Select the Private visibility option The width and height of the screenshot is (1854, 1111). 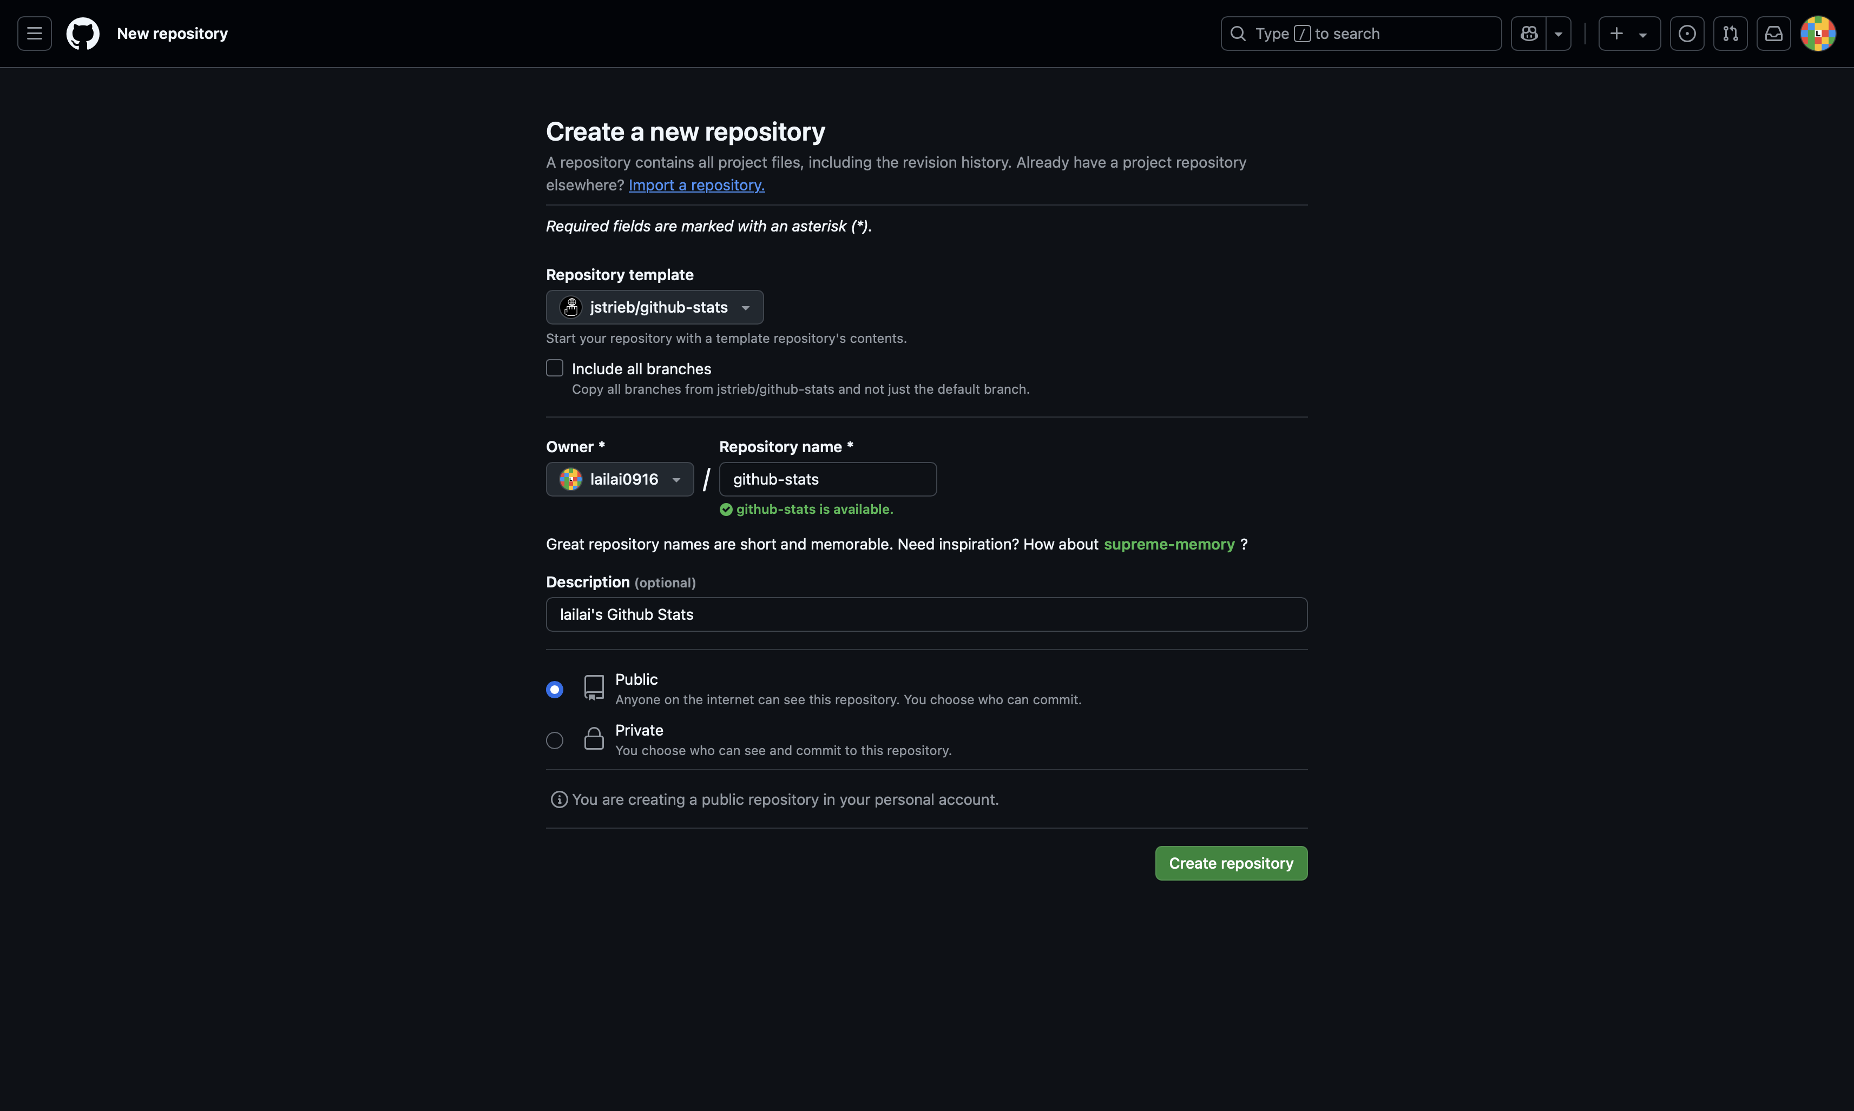554,740
